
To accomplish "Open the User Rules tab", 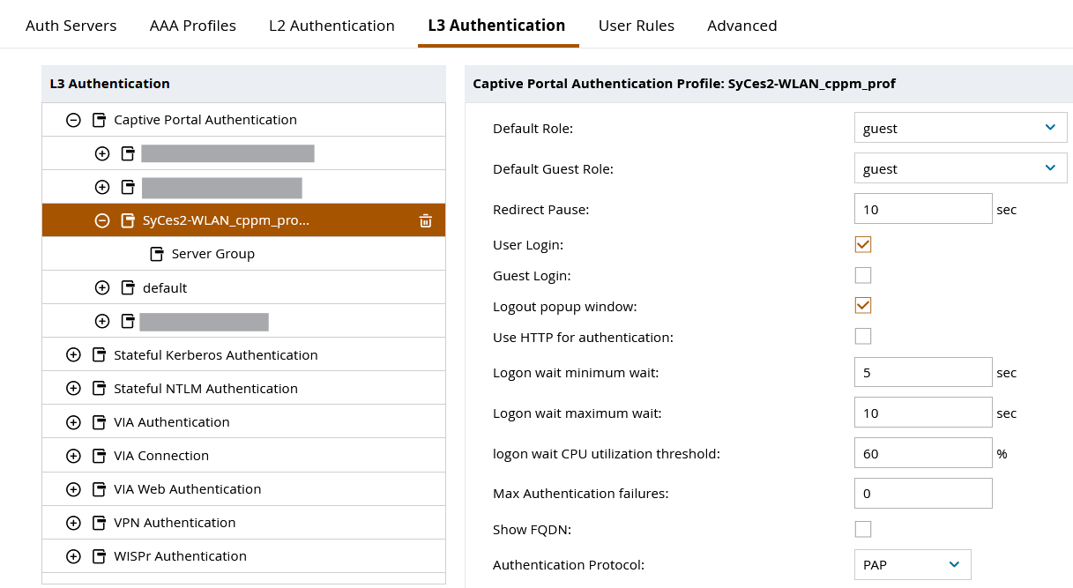I will pos(636,26).
